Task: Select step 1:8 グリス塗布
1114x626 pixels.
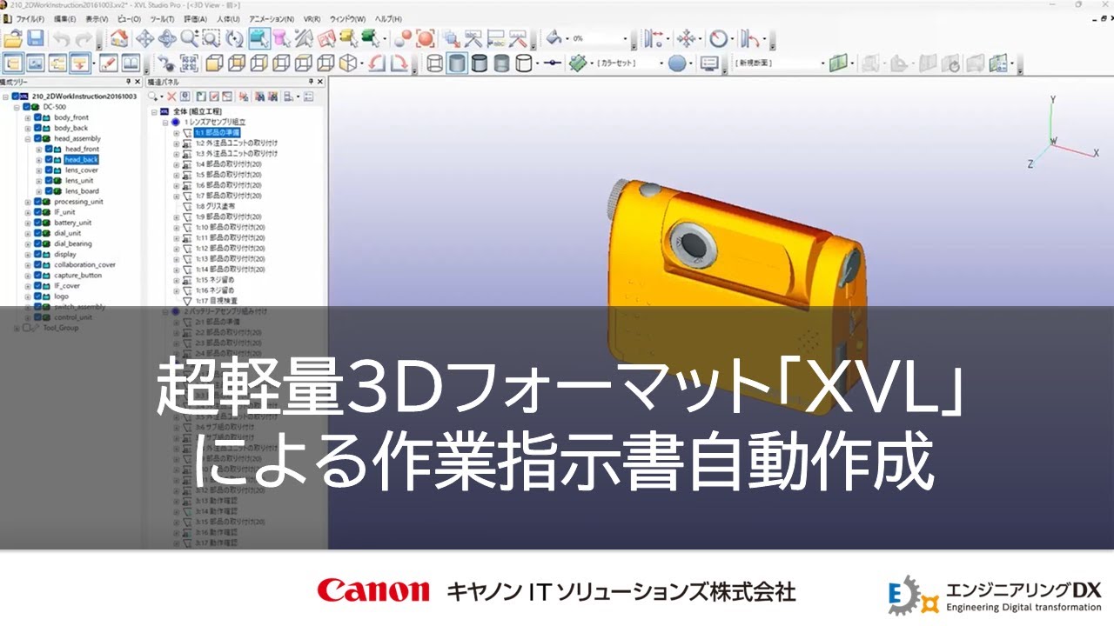Action: 215,206
